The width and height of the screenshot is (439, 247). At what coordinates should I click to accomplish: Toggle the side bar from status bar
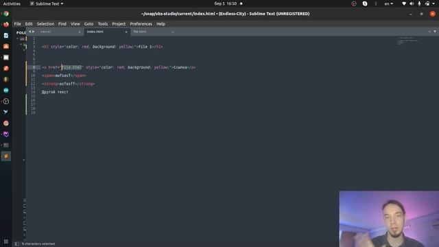[17, 244]
